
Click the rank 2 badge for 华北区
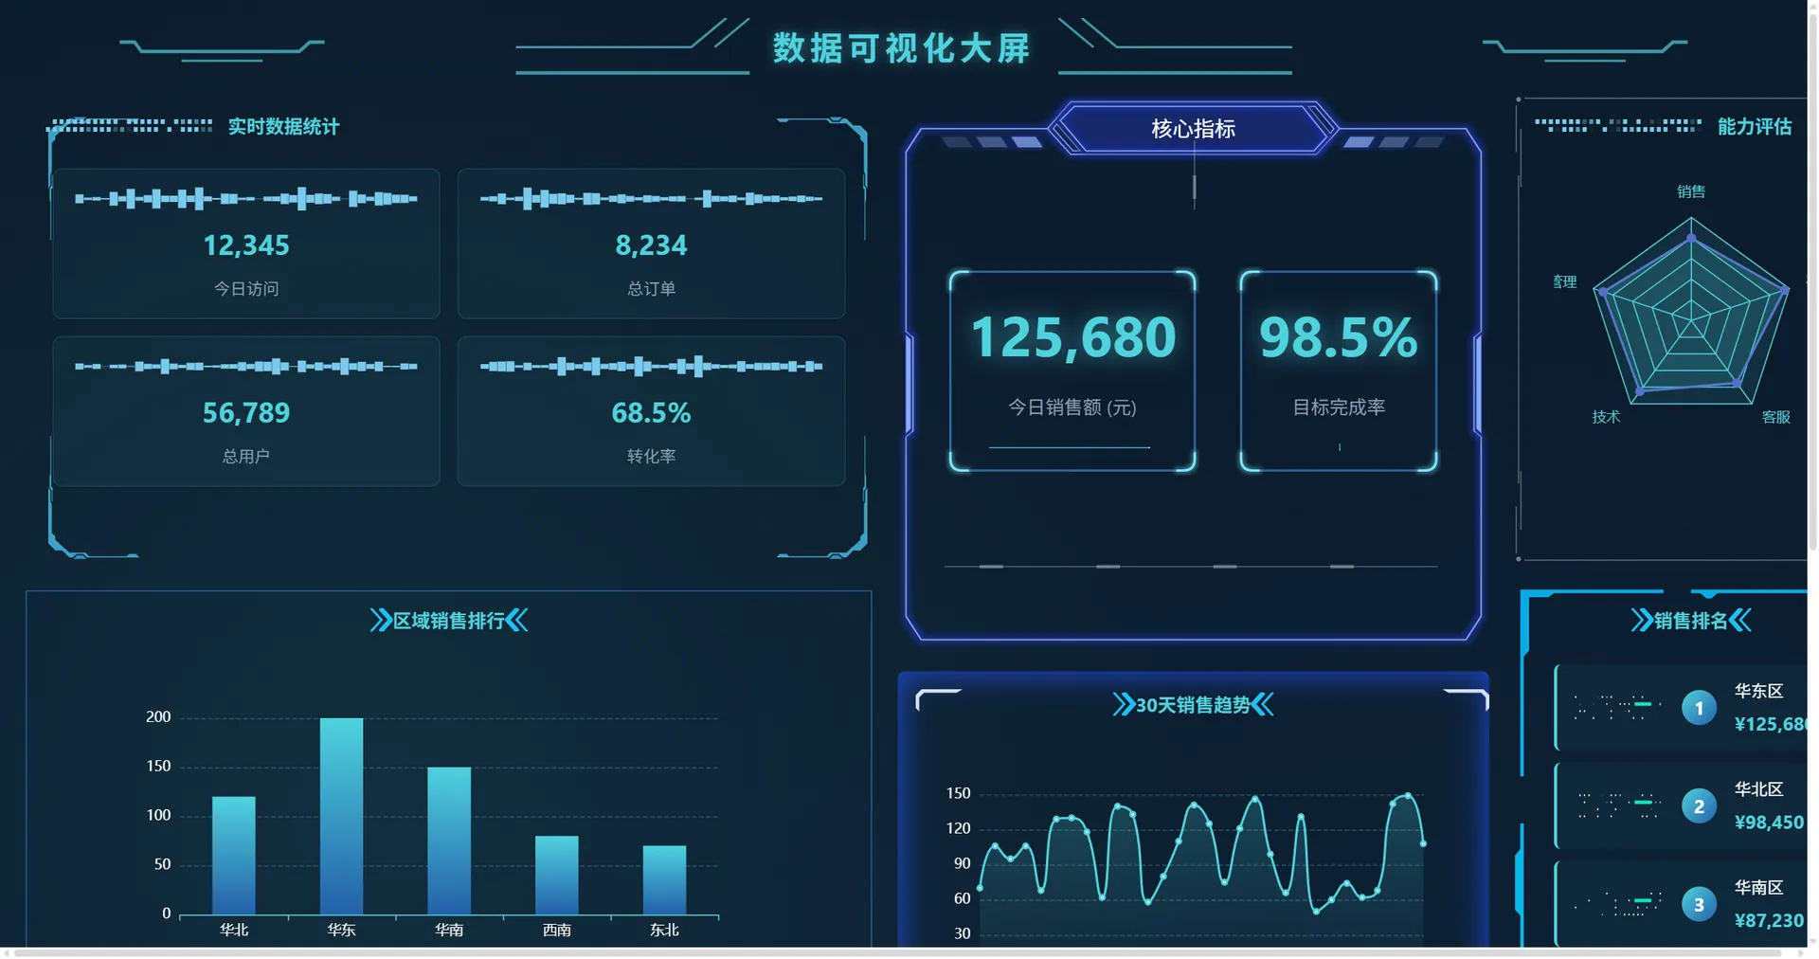pos(1699,806)
